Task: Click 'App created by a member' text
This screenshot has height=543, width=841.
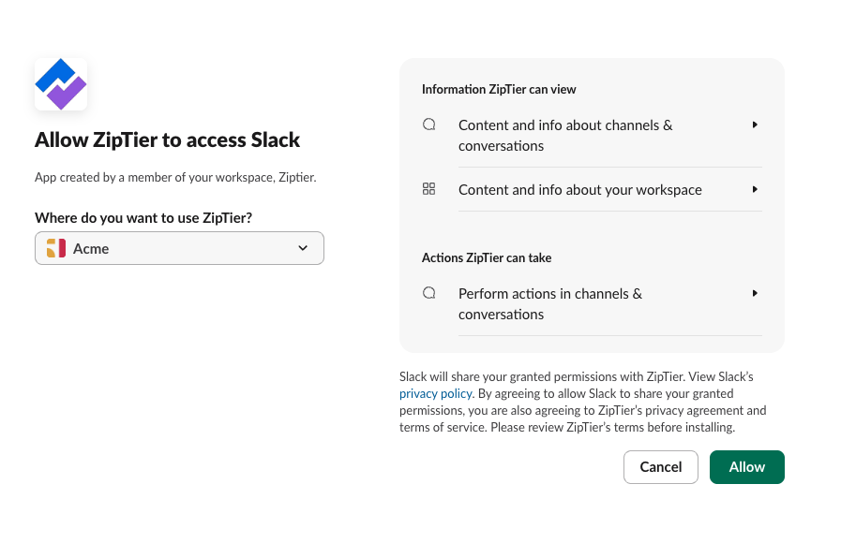Action: (x=175, y=177)
